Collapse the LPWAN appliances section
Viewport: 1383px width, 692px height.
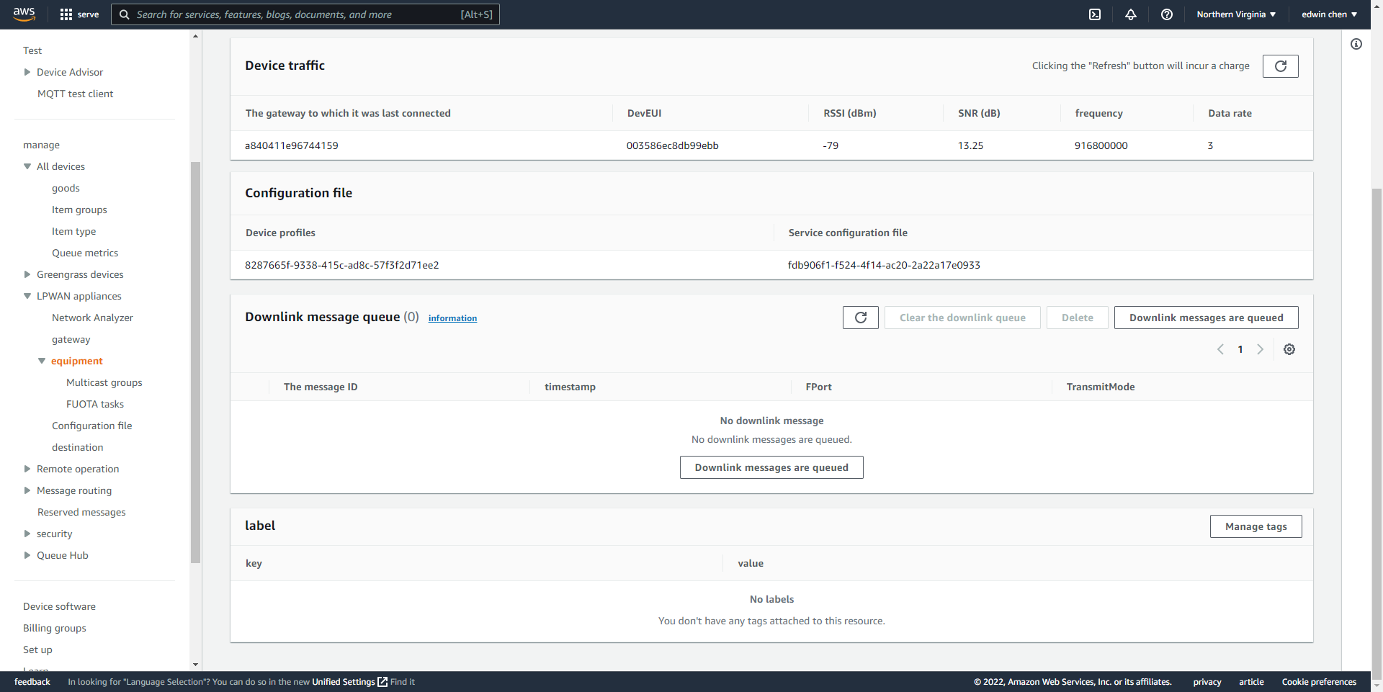(27, 296)
